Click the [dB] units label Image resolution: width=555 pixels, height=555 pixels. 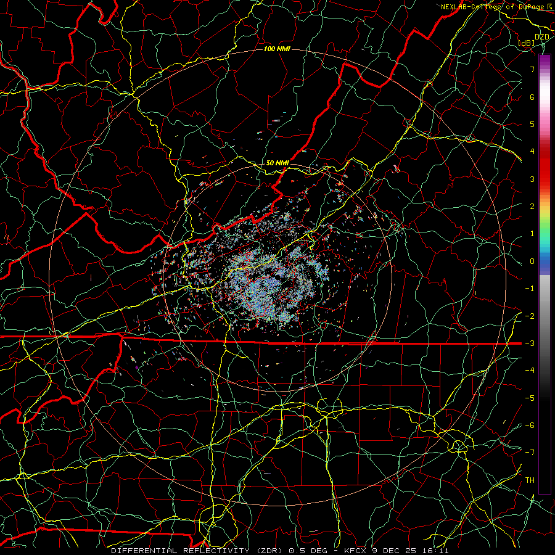tap(527, 43)
